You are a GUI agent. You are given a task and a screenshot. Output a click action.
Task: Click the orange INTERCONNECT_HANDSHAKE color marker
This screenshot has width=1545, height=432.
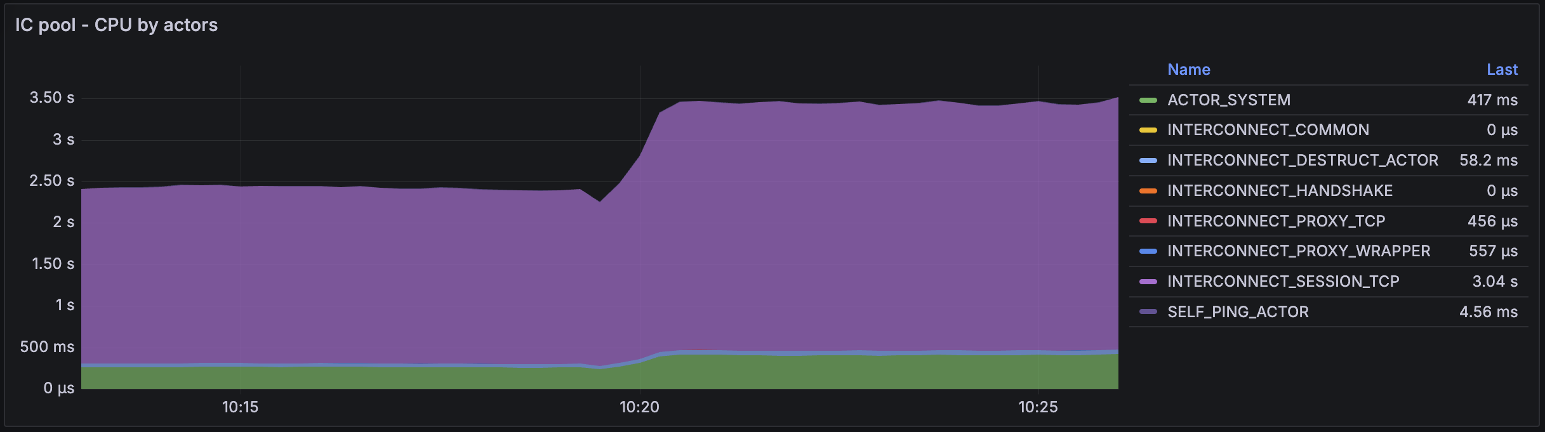coord(1148,191)
